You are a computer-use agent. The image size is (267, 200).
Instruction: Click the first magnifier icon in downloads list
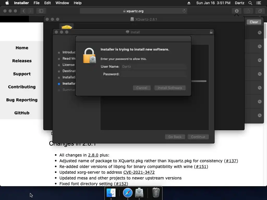coord(259,33)
